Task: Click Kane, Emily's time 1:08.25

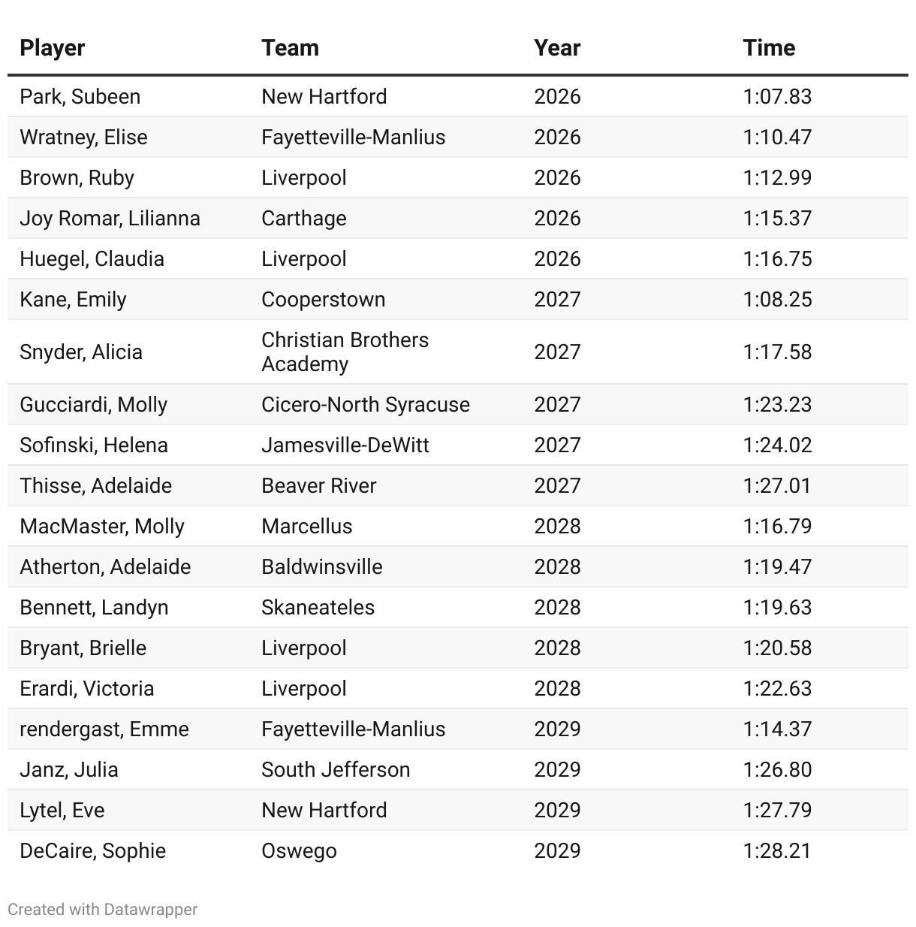Action: click(x=777, y=300)
